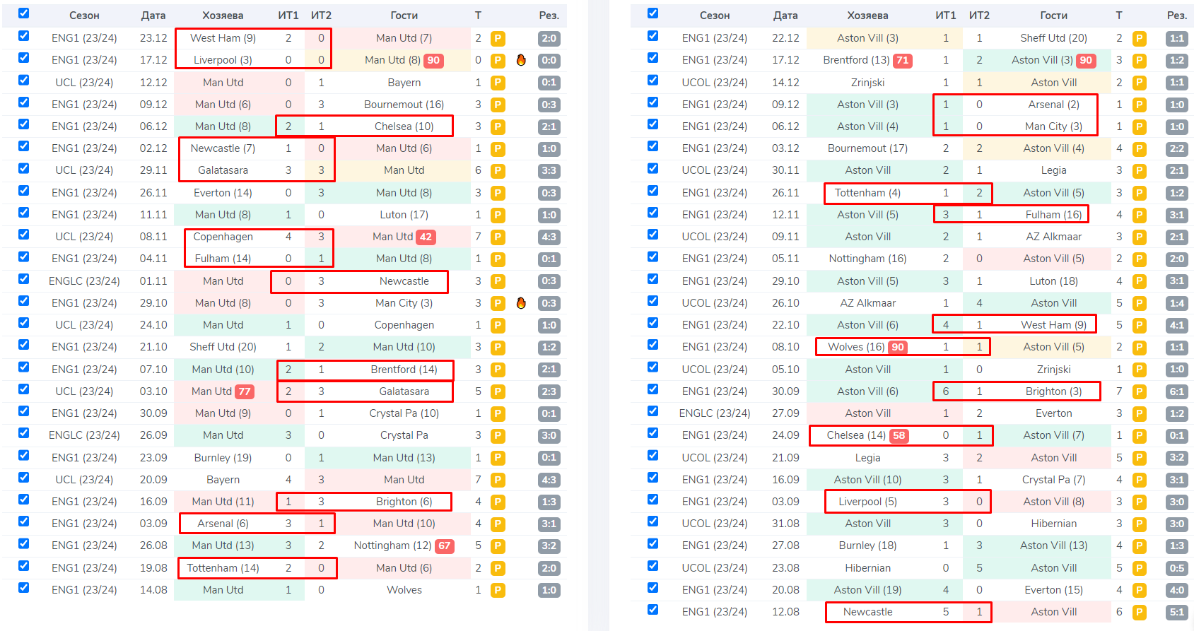This screenshot has height=631, width=1194.
Task: Click the ИТ1 header in the Aston Villa table
Action: (x=946, y=16)
